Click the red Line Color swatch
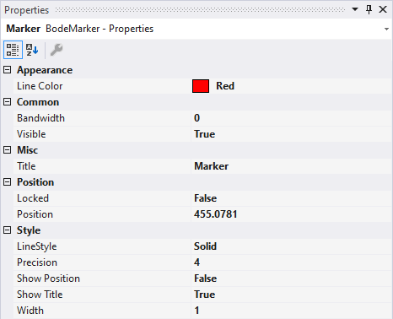Image resolution: width=393 pixels, height=319 pixels. tap(201, 86)
